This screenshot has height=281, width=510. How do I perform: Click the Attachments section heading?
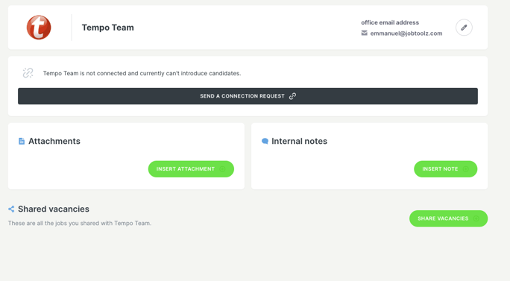tap(54, 141)
